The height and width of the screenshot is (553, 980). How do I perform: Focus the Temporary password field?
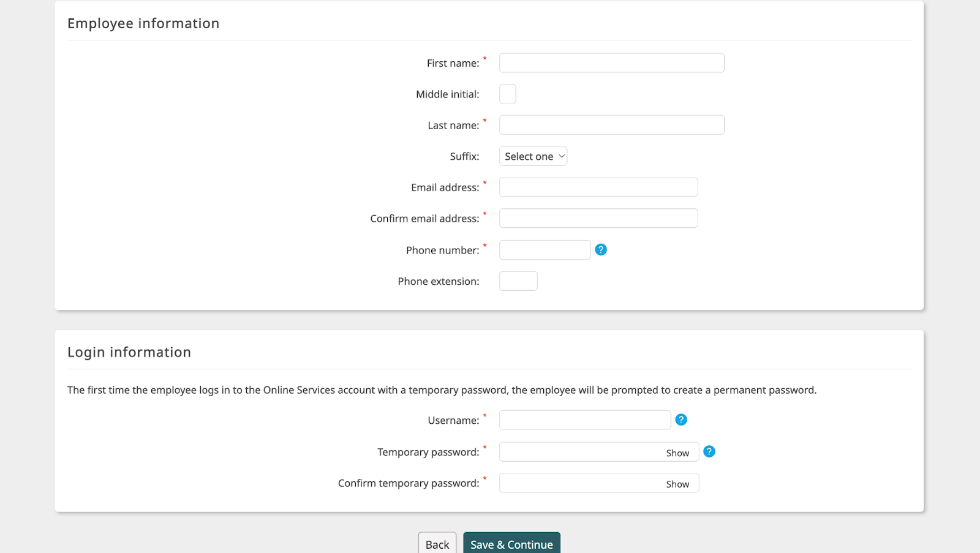click(579, 452)
